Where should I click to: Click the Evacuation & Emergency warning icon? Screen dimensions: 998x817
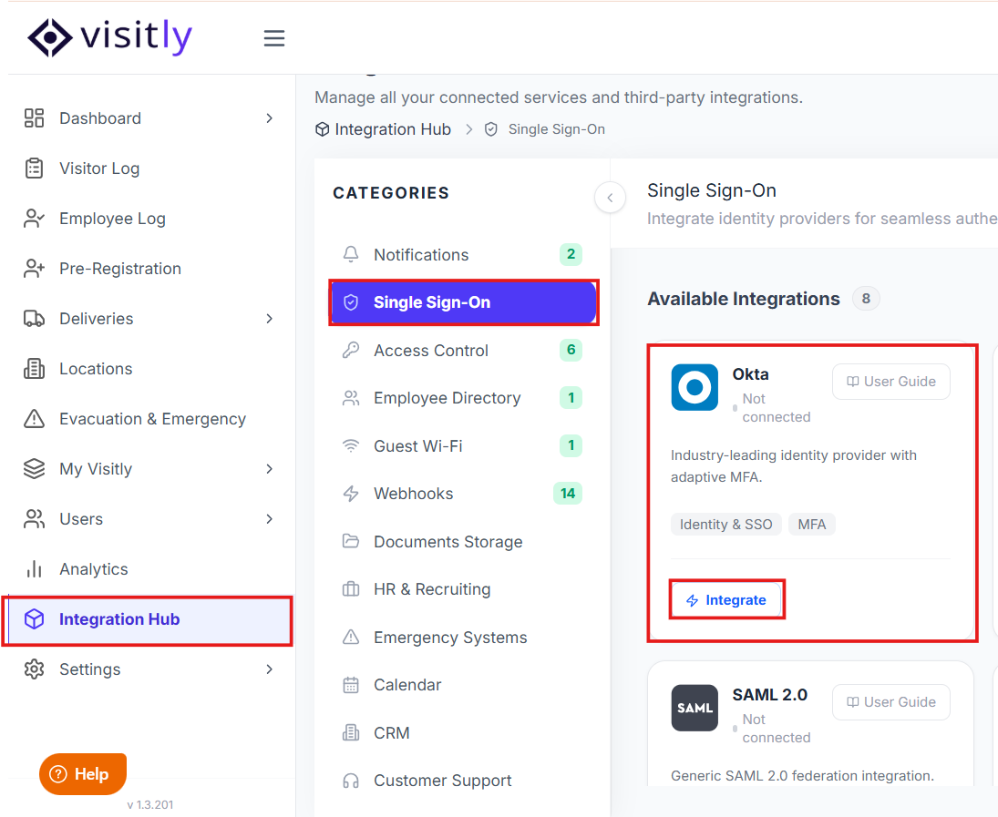pos(35,419)
